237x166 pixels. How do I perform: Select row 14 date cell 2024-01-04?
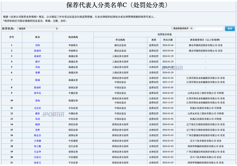(168, 124)
